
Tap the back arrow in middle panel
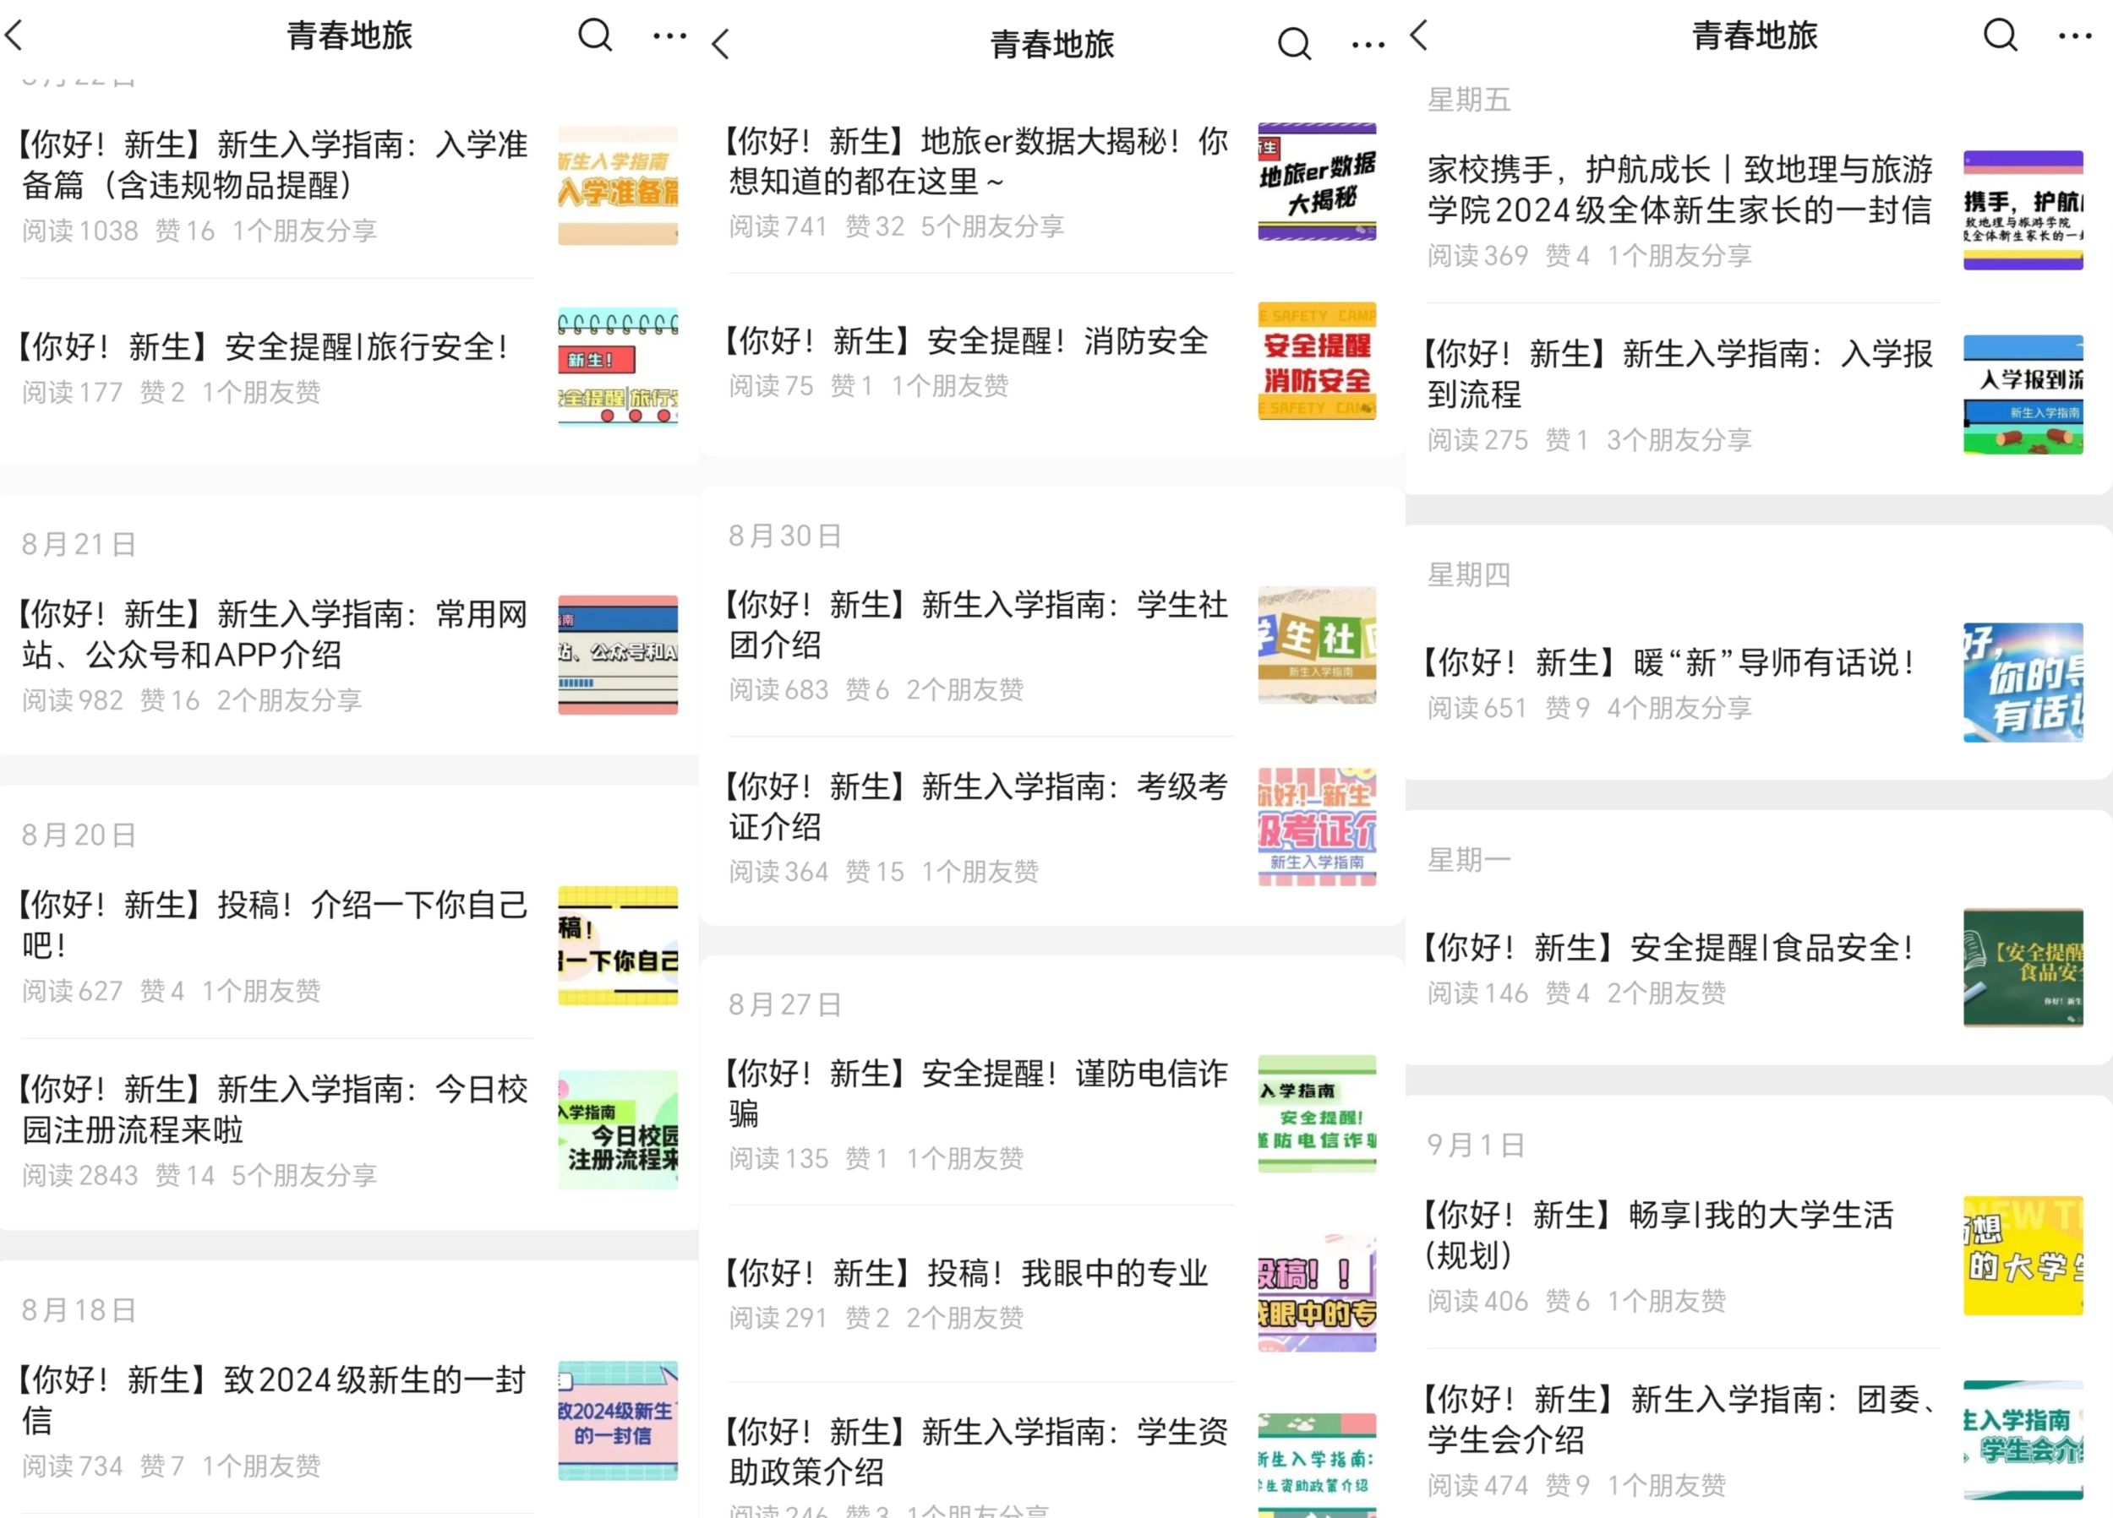point(720,44)
